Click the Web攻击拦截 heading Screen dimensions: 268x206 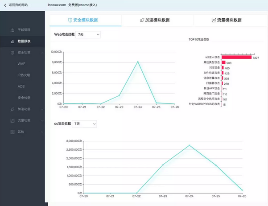[x=64, y=34]
